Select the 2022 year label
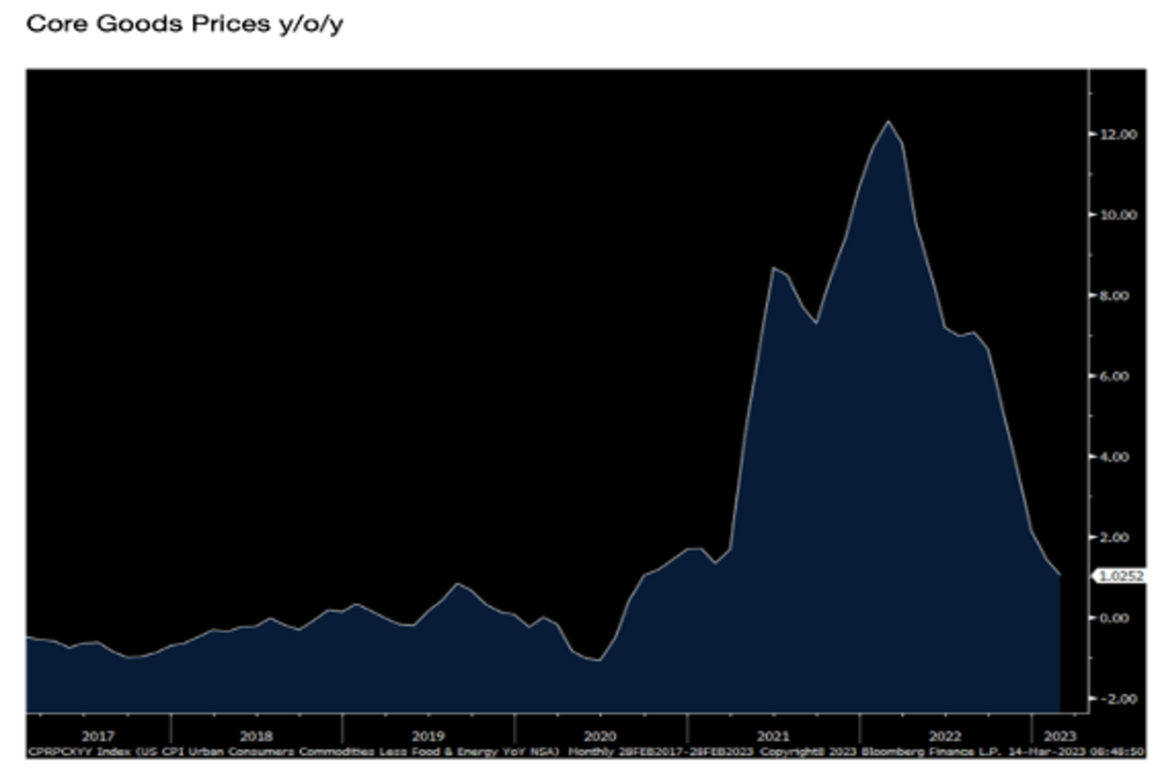Image resolution: width=1158 pixels, height=772 pixels. 944,732
